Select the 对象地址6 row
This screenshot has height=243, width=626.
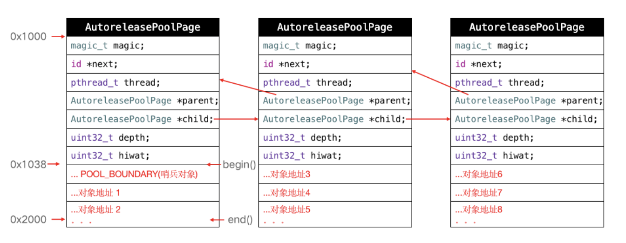click(x=527, y=174)
